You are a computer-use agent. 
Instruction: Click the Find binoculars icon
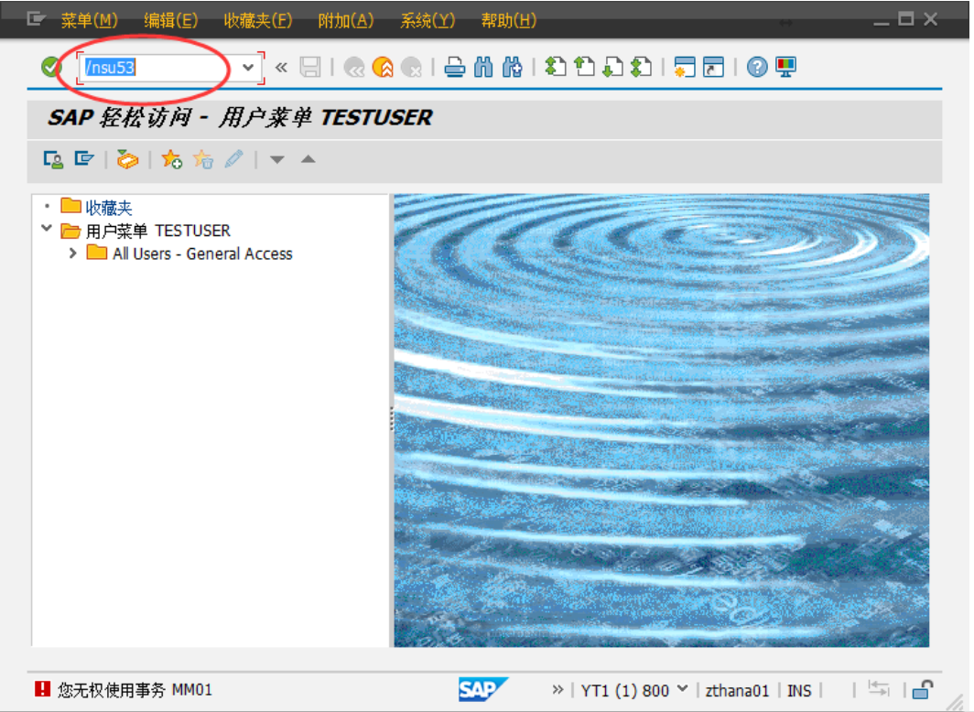[483, 67]
